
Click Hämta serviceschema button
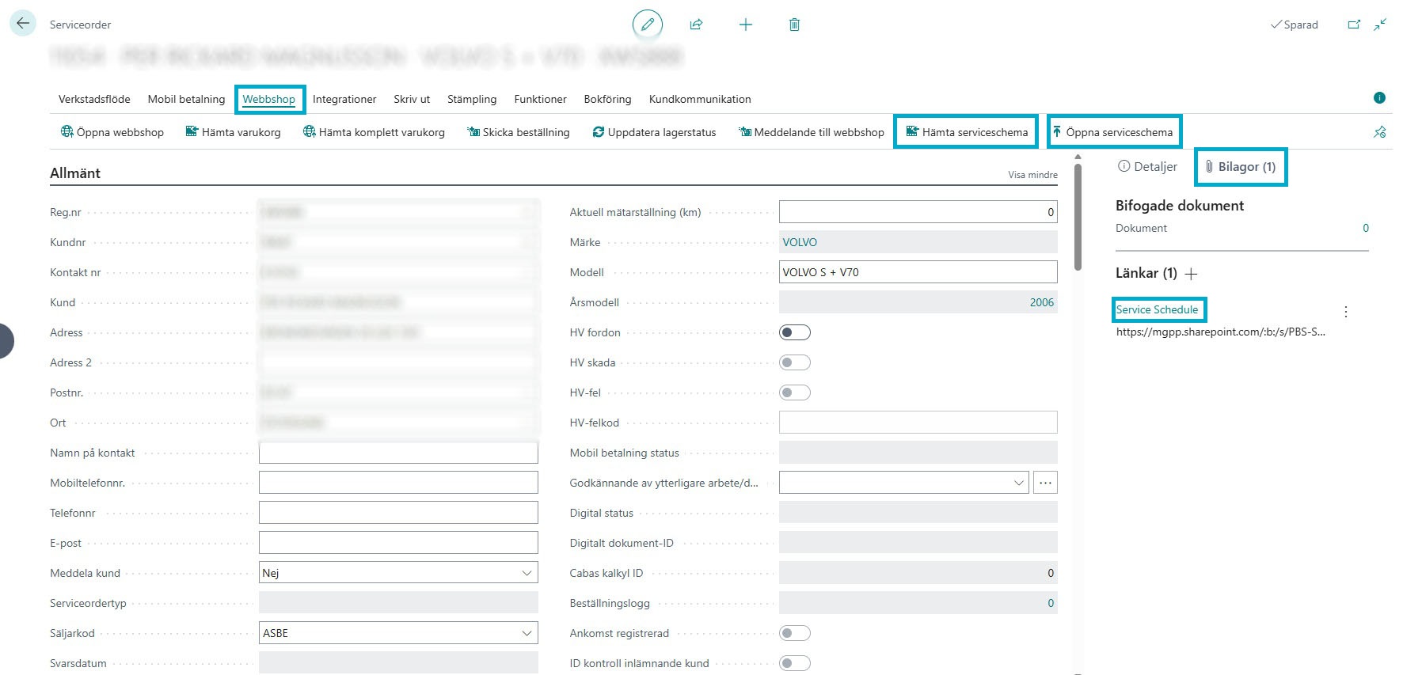[x=966, y=132]
